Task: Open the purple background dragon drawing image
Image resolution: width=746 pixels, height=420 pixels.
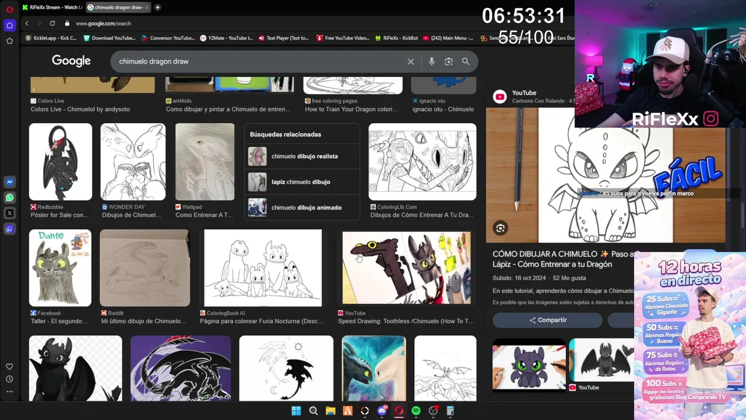Action: point(181,368)
